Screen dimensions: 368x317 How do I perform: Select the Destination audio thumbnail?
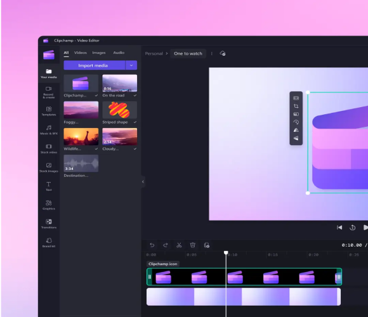click(x=81, y=164)
